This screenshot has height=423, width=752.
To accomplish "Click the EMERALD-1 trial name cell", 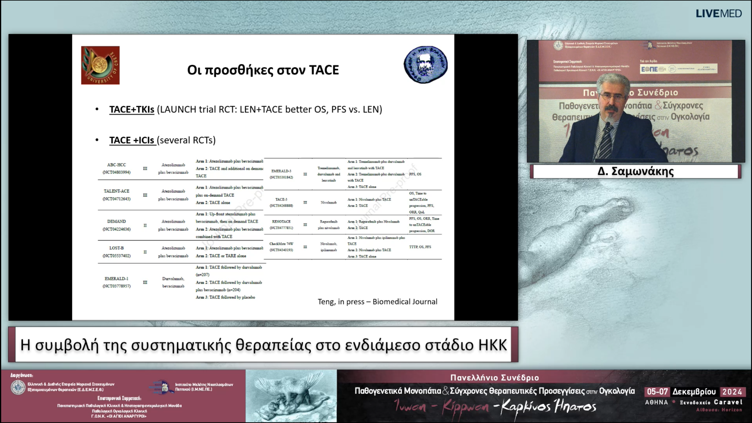I will [117, 282].
